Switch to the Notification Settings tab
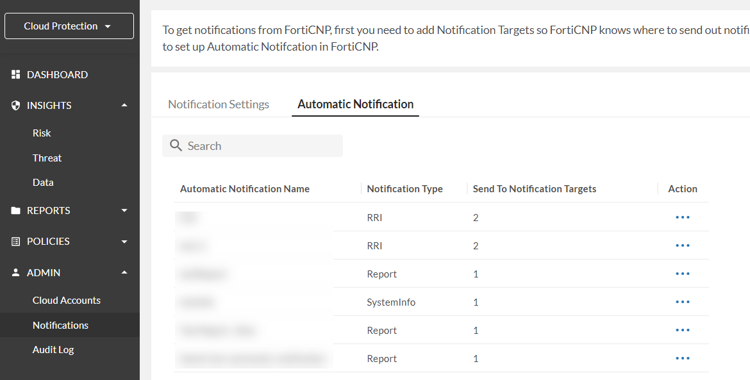The image size is (750, 380). (x=218, y=104)
